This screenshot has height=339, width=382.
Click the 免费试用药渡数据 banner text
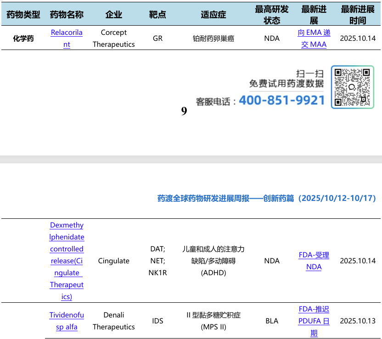pyautogui.click(x=286, y=83)
